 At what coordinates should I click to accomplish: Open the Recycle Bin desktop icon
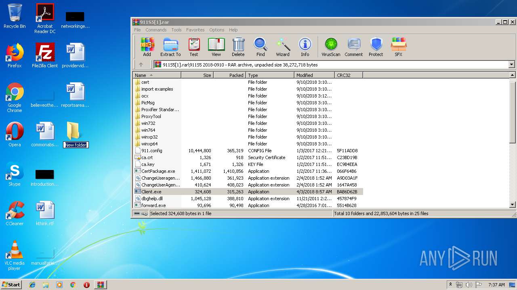[15, 16]
